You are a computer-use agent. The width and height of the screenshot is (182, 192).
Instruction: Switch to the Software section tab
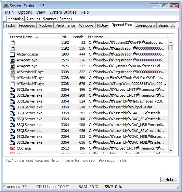[50, 19]
